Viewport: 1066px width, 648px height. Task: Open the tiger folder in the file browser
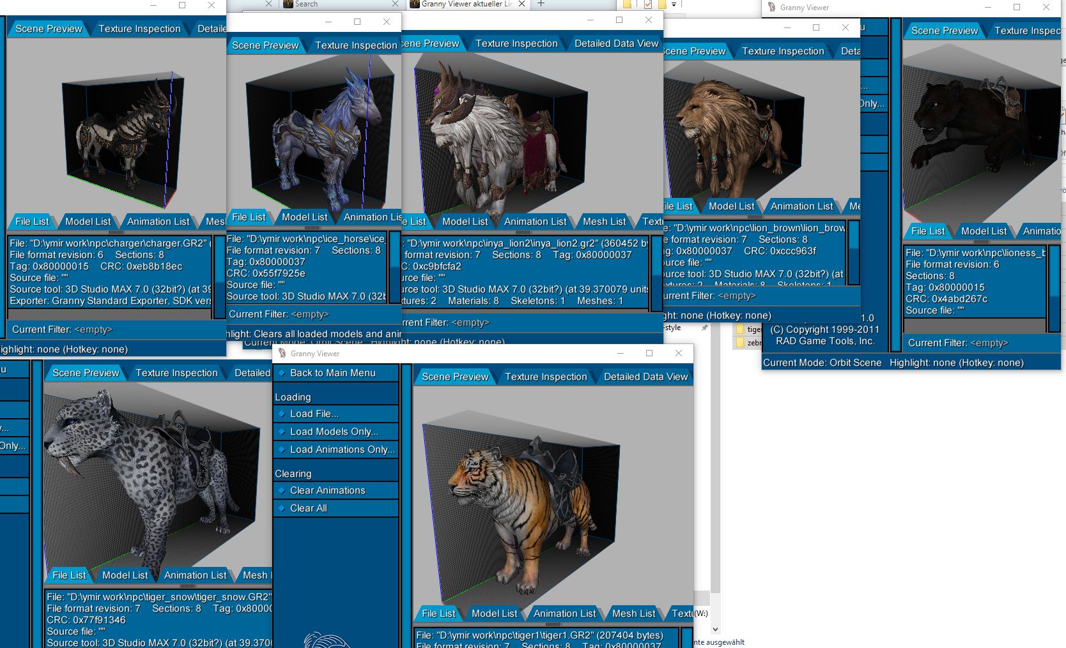(x=748, y=329)
